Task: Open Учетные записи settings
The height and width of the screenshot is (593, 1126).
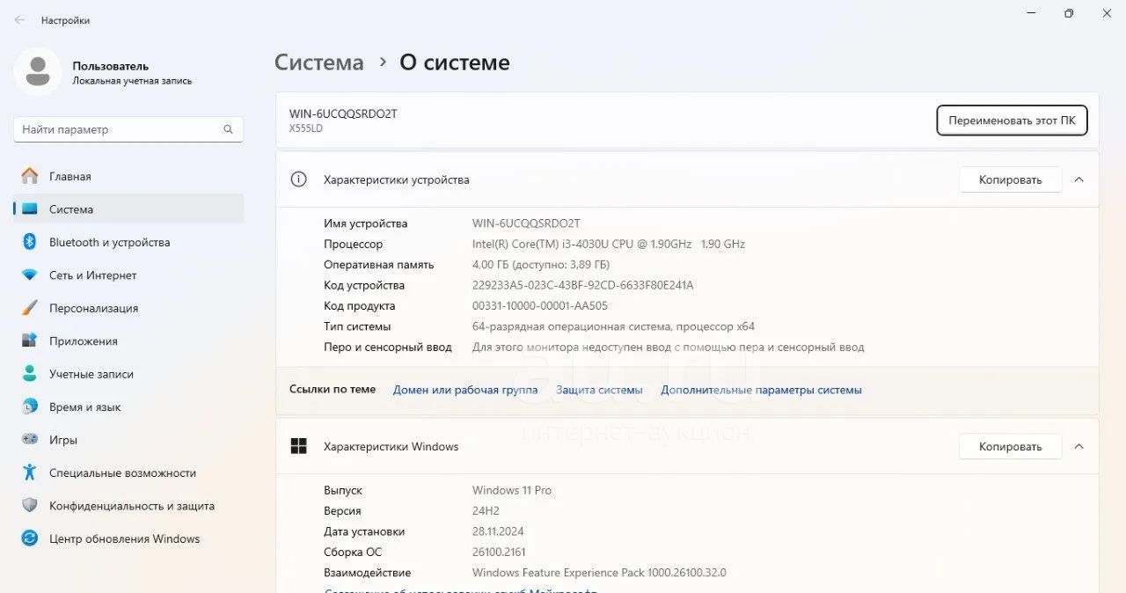Action: (128, 374)
